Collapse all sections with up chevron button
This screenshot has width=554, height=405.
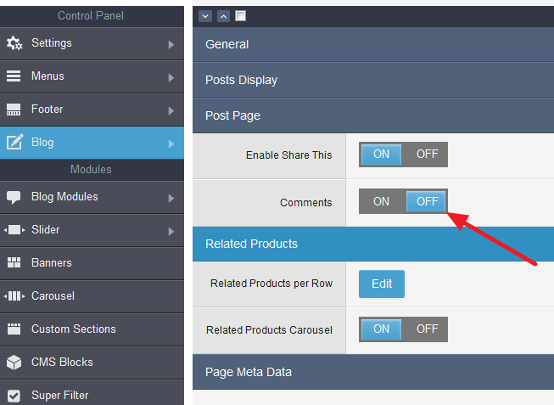[223, 16]
